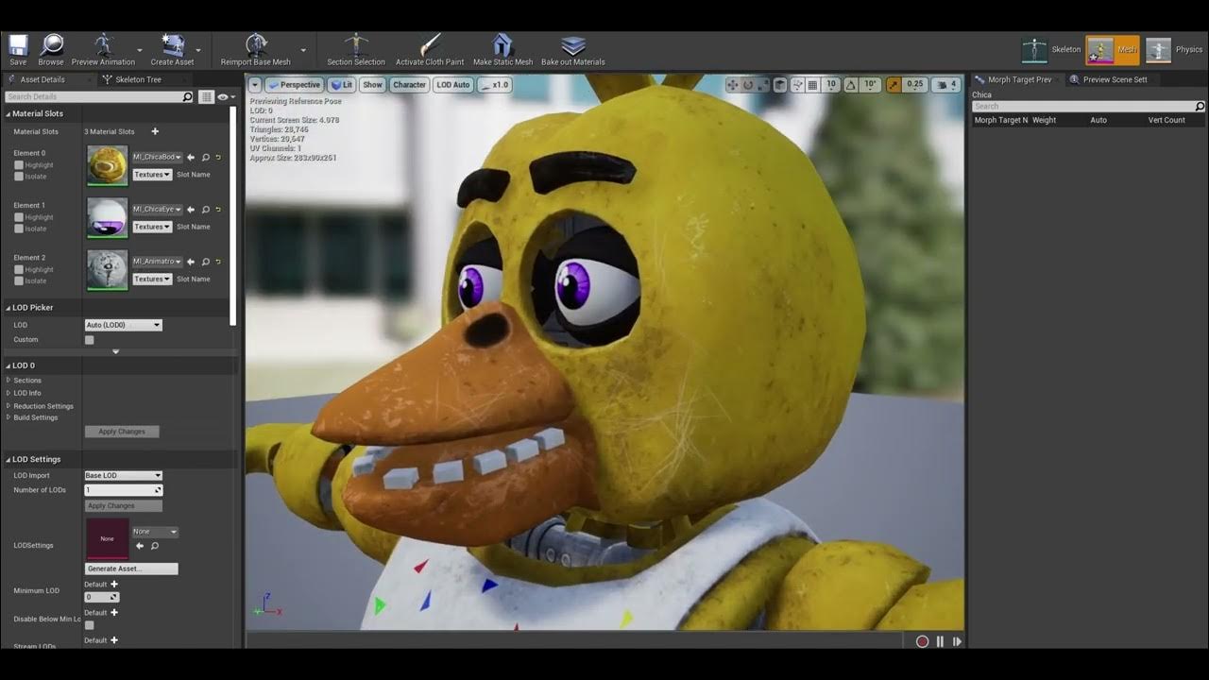
Task: Enable Isolate for Element 2
Action: click(19, 280)
